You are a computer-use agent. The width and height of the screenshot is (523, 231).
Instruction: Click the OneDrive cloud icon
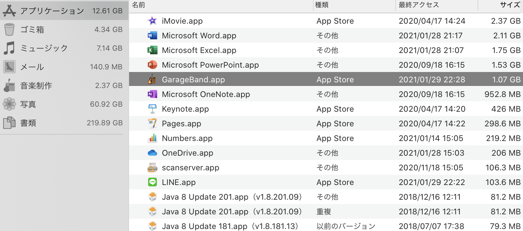tap(152, 153)
